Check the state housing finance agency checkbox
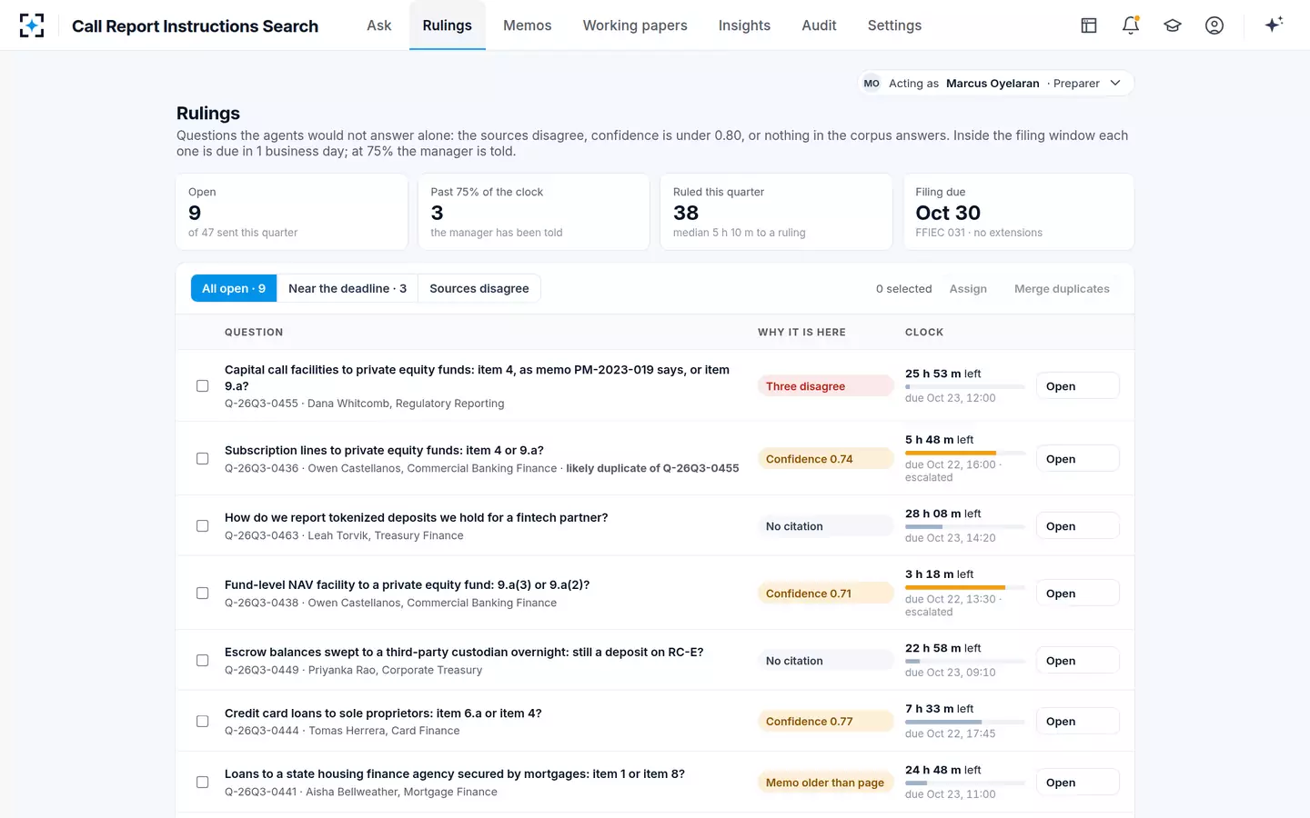The height and width of the screenshot is (818, 1310). tap(203, 783)
